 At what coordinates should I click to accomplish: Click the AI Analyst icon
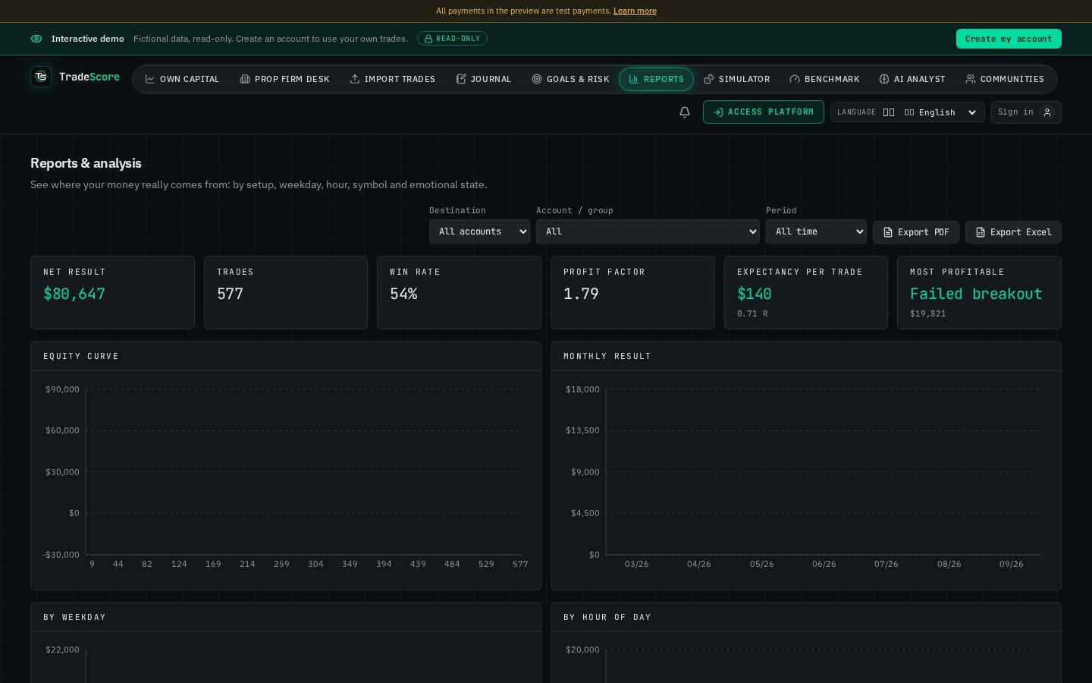click(884, 79)
